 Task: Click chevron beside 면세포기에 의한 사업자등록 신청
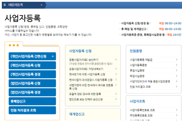click(x=116, y=74)
